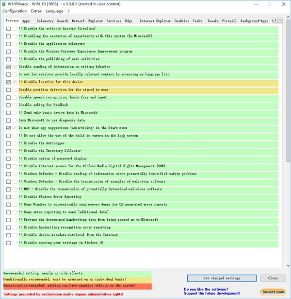This screenshot has height=299, width=291.
Task: Switch to the Firewall tab
Action: click(229, 21)
